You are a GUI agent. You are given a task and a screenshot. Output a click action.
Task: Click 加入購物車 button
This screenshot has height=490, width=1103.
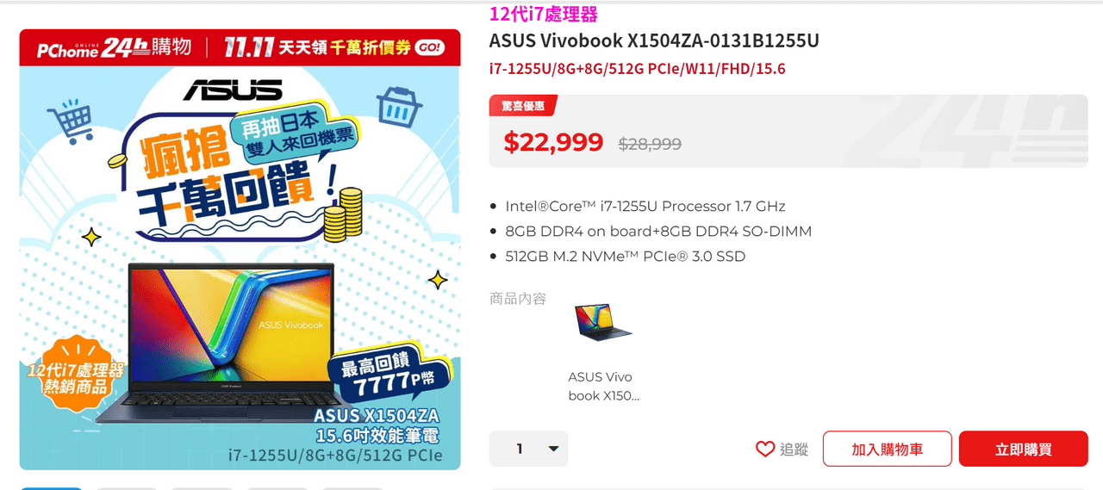point(887,449)
